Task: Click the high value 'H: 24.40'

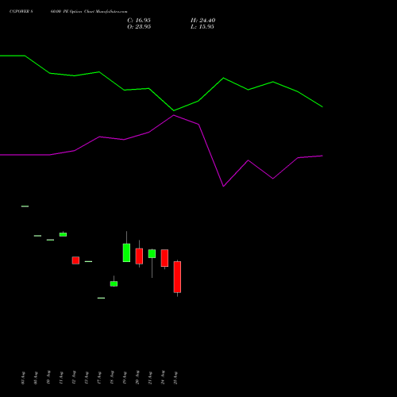Action: click(202, 21)
